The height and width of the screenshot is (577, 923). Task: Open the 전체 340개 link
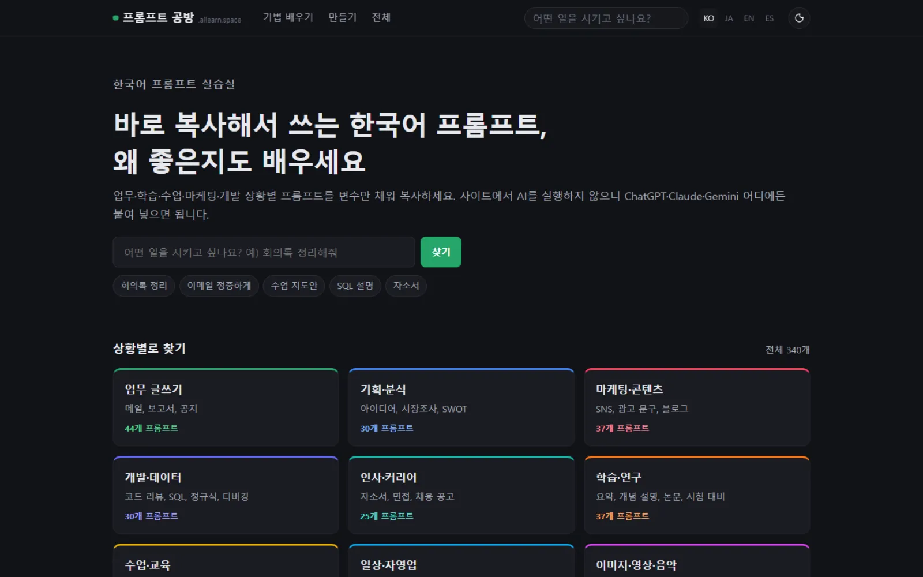click(787, 350)
